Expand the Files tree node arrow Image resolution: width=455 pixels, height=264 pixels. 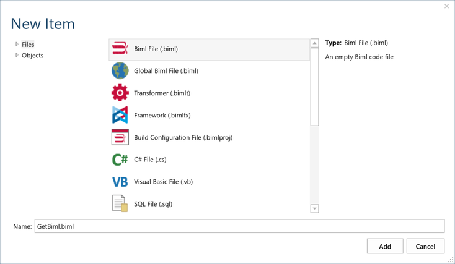17,45
